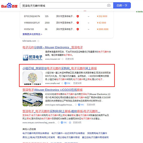The height and width of the screenshot is (143, 143).
Task: Click the red shield icon in HWDV100 row
Action: [x=78, y=29]
